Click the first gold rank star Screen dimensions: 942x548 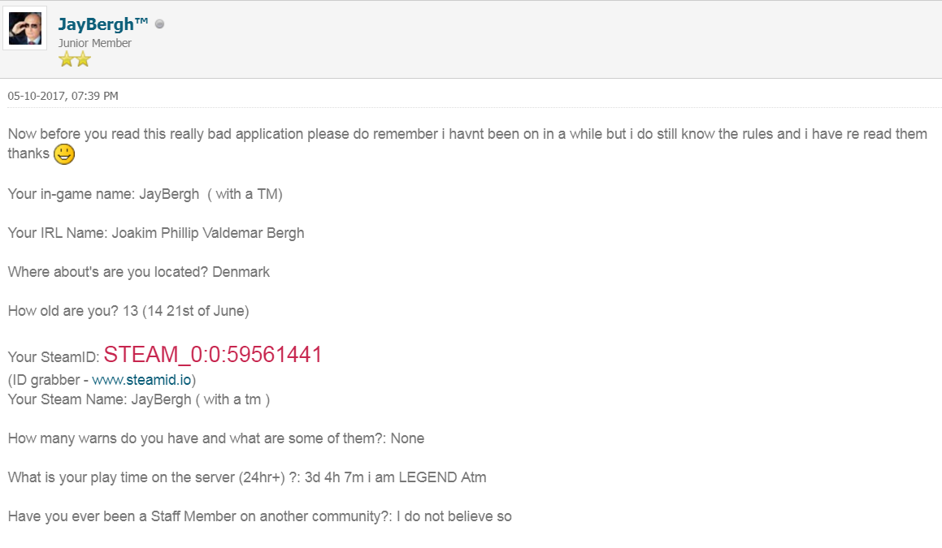(66, 58)
